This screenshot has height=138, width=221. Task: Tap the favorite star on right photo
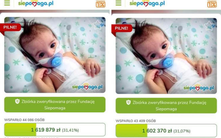click(x=209, y=26)
